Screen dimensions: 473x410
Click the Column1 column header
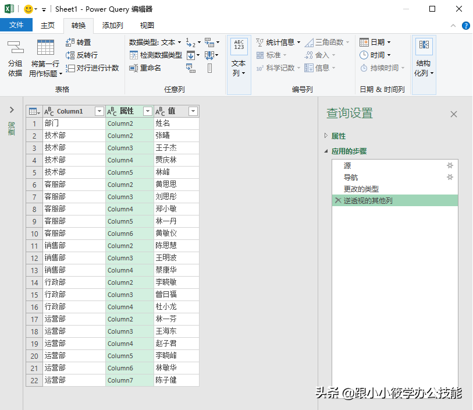coord(74,111)
